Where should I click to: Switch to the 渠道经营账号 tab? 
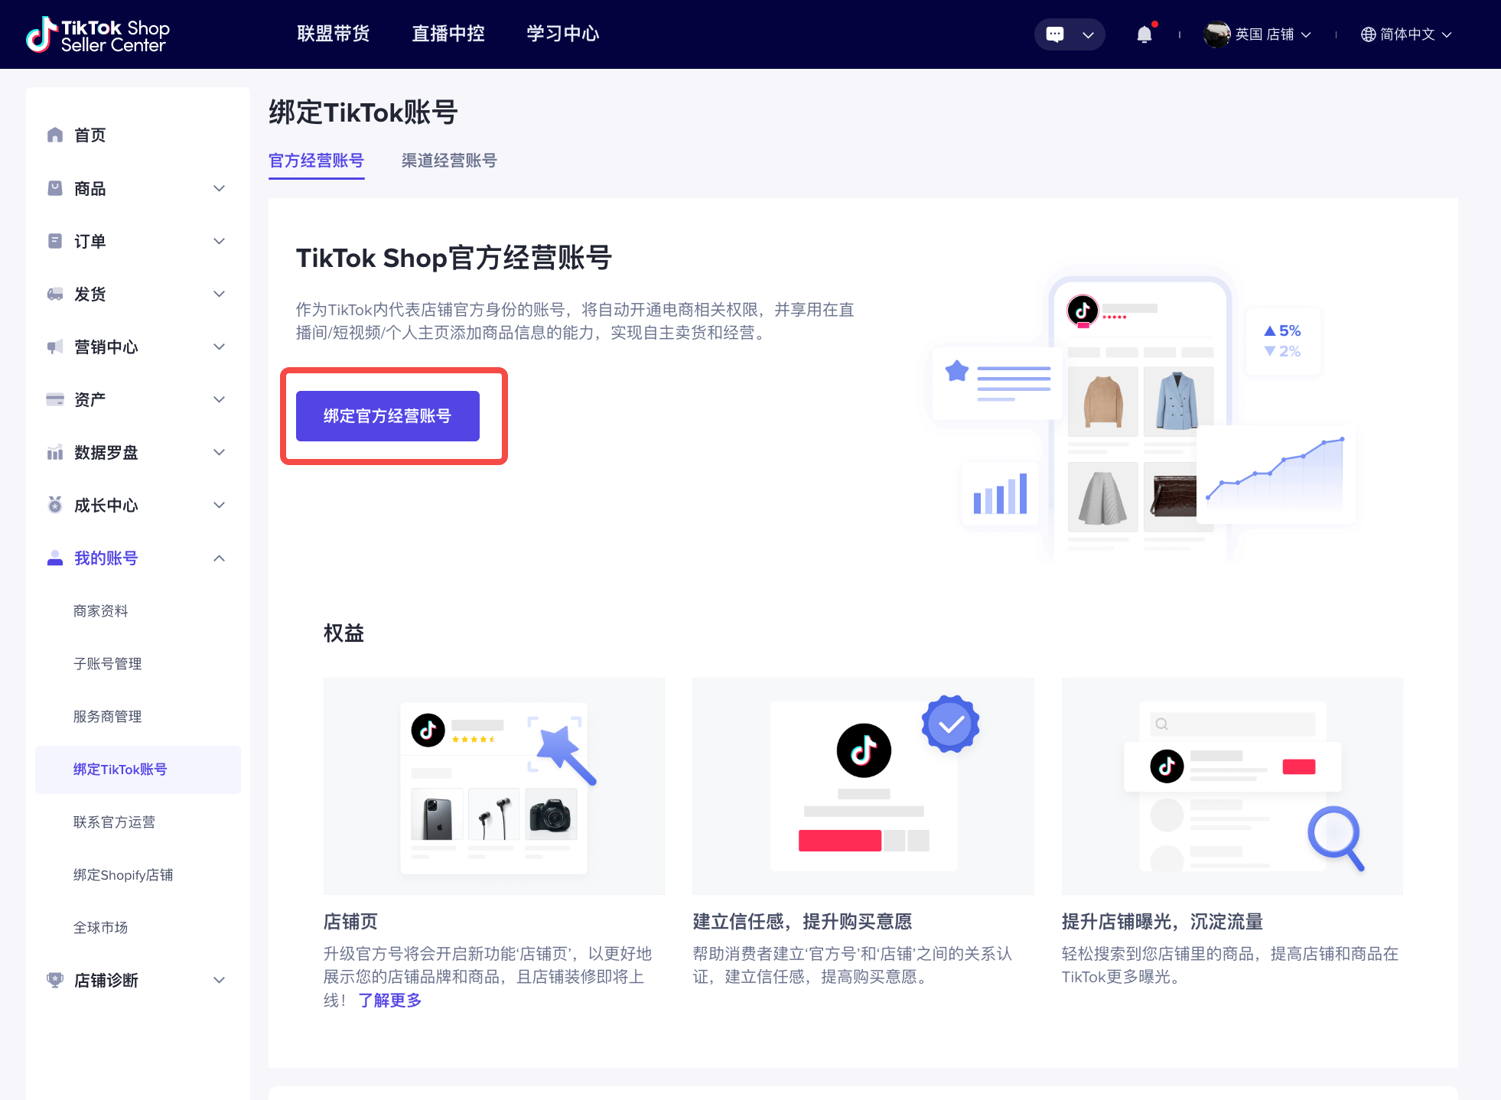(449, 161)
